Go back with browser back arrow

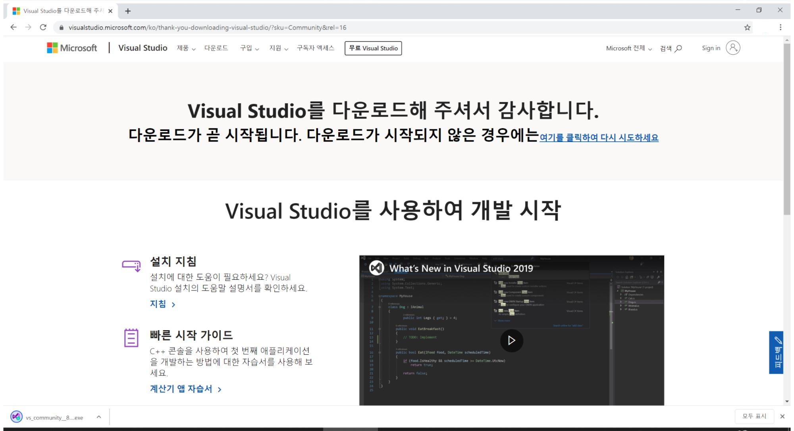[x=13, y=27]
